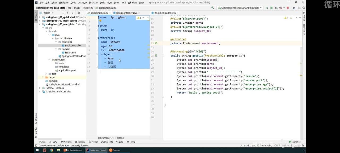Click the warning count indicator in the Java editor
The width and height of the screenshot is (340, 153).
coord(289,18)
